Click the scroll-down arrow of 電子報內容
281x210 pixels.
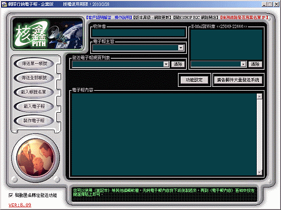tap(260, 173)
